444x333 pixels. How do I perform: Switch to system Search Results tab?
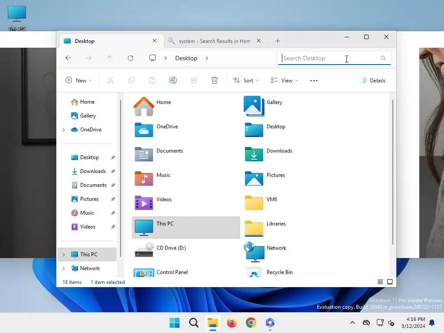pyautogui.click(x=214, y=41)
